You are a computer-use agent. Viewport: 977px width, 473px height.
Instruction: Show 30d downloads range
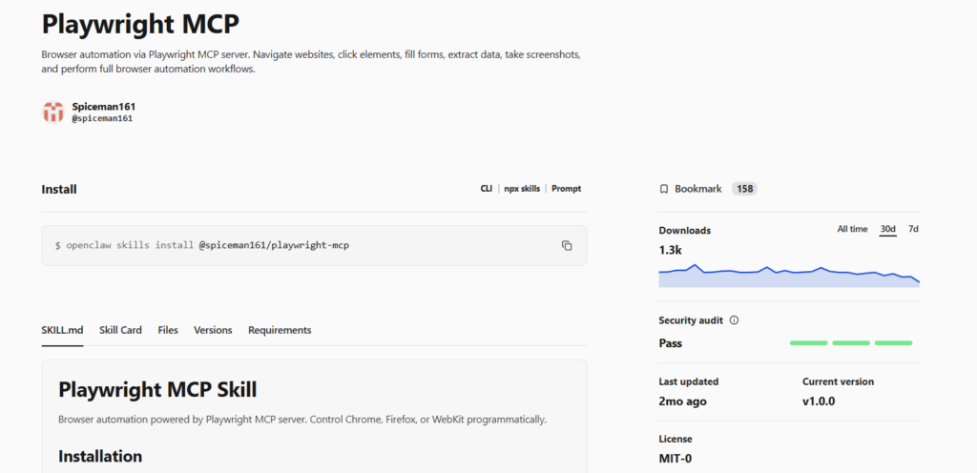(x=888, y=229)
